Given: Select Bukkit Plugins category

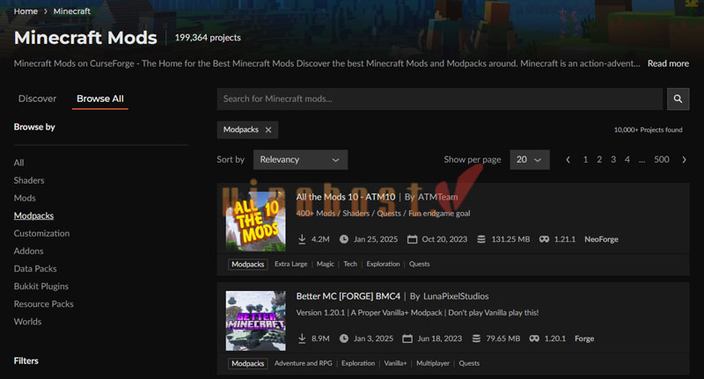Looking at the screenshot, I should 41,286.
